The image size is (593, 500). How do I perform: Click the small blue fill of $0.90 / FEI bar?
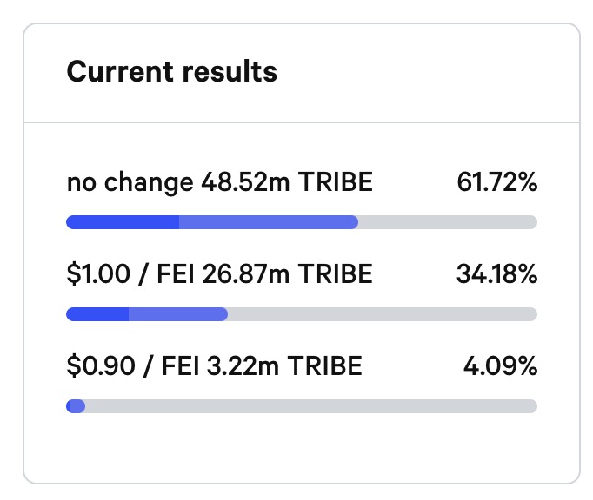(x=76, y=405)
